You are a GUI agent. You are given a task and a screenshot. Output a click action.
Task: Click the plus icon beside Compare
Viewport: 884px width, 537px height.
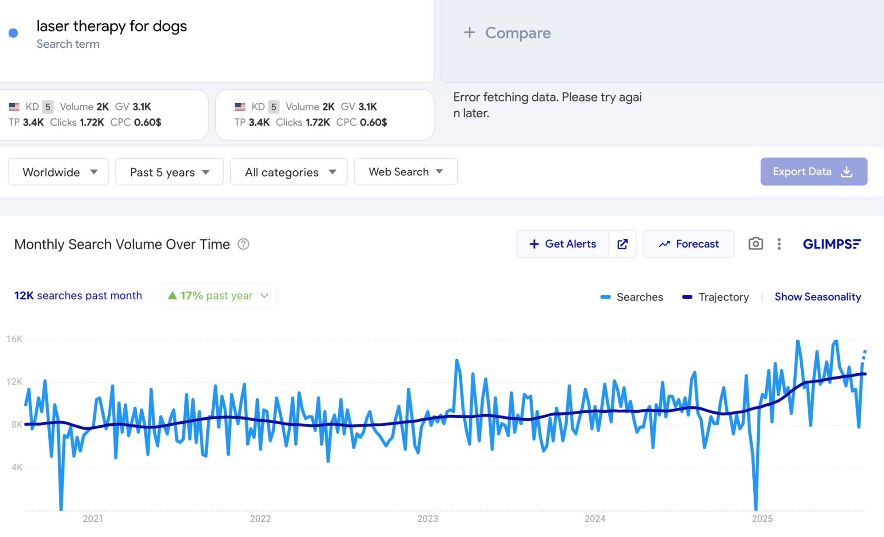tap(469, 33)
